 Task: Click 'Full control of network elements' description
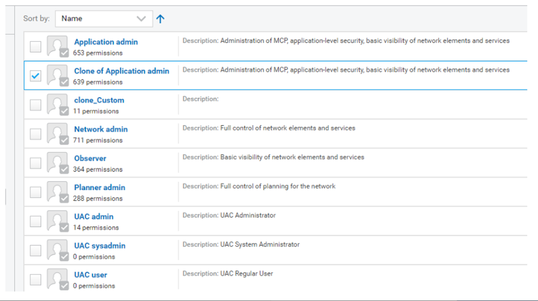coord(287,128)
